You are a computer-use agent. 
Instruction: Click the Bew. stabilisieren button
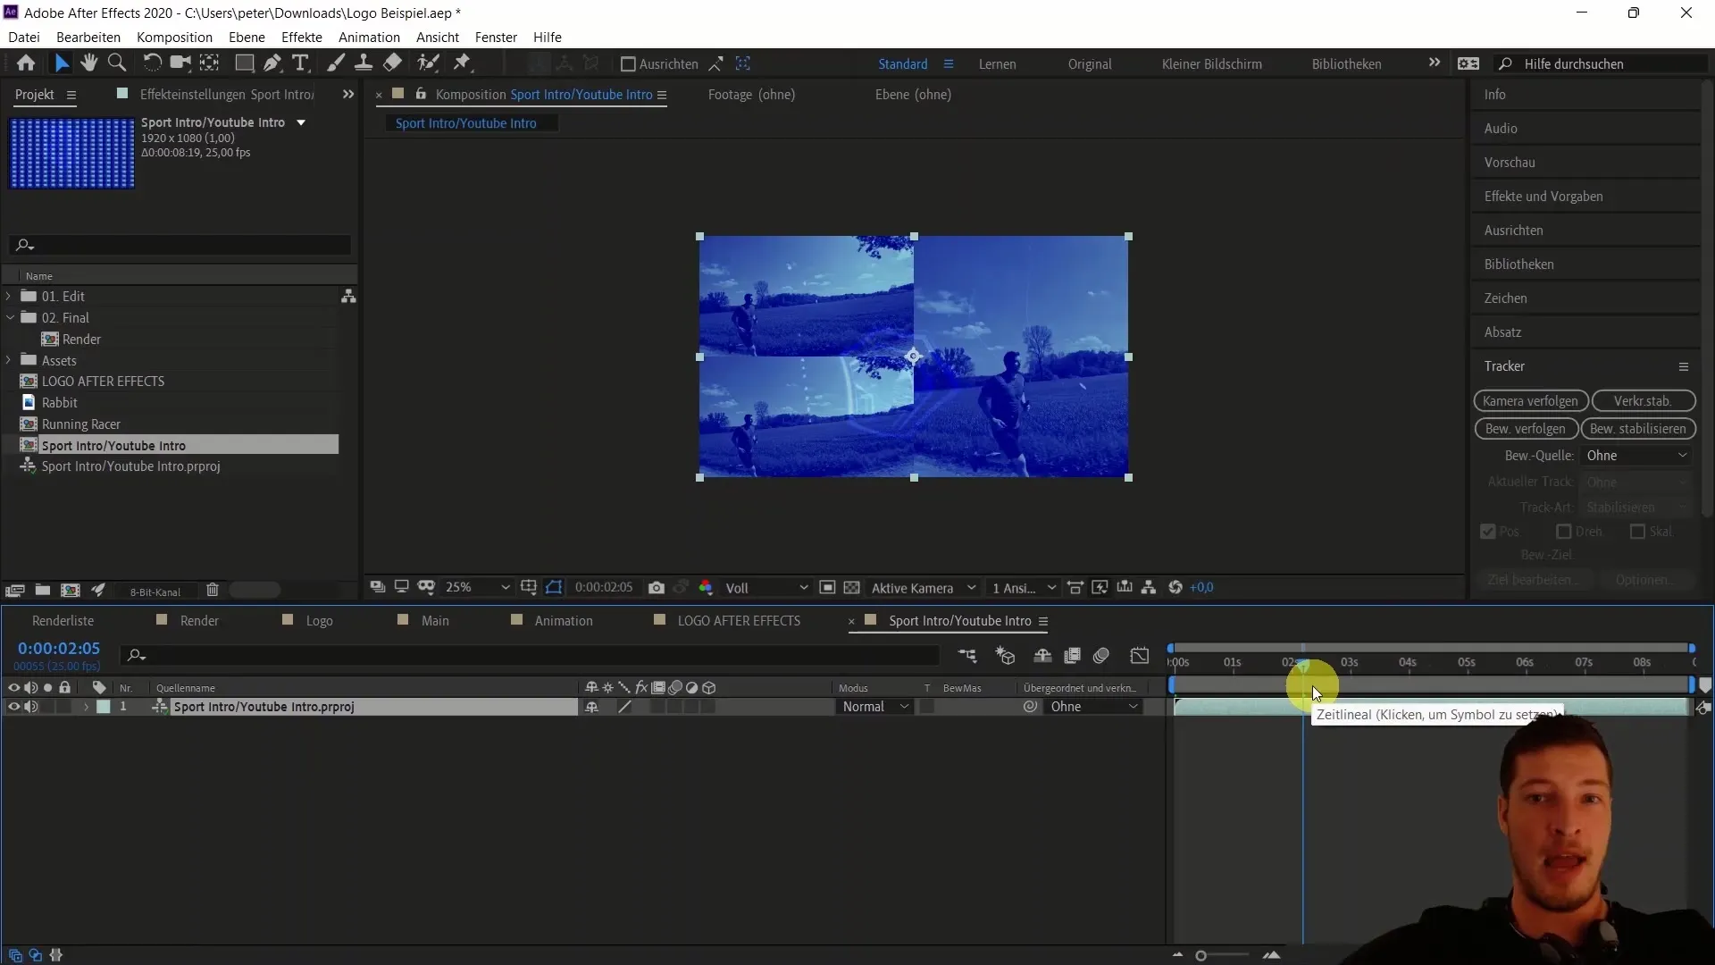pos(1638,429)
